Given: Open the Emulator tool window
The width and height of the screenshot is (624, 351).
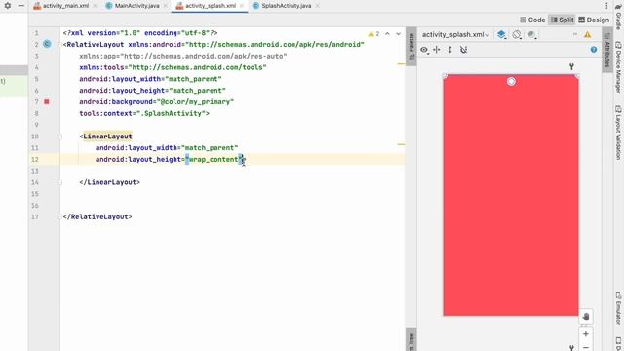Looking at the screenshot, I should pos(619,308).
